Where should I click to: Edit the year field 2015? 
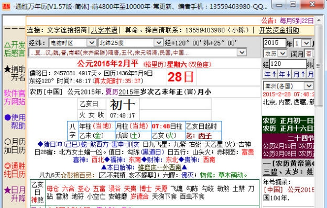pos(274,43)
